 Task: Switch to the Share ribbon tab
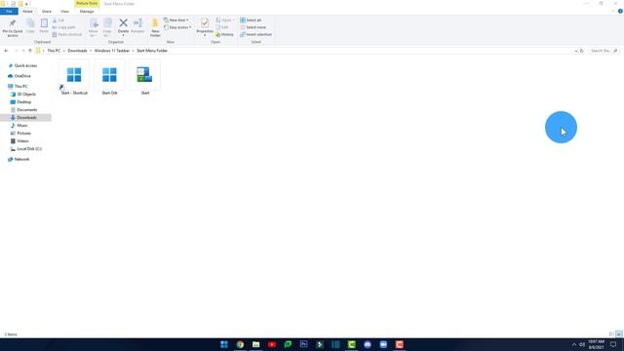coord(47,12)
